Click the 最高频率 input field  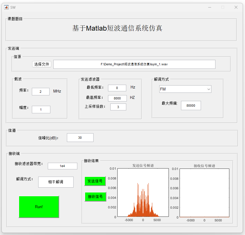pos(117,98)
